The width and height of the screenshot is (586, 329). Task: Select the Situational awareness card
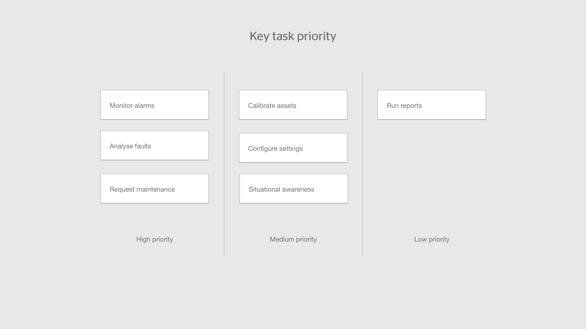[x=294, y=189]
